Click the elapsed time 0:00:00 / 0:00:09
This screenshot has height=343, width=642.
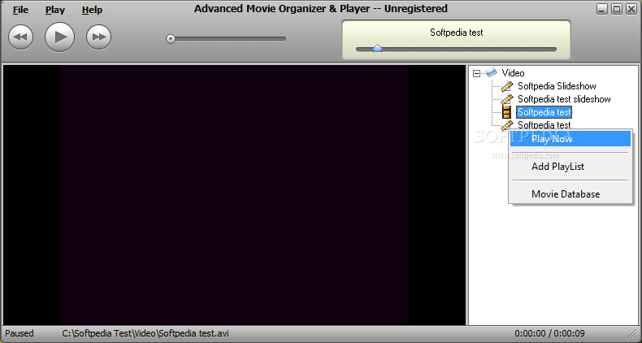pos(549,333)
